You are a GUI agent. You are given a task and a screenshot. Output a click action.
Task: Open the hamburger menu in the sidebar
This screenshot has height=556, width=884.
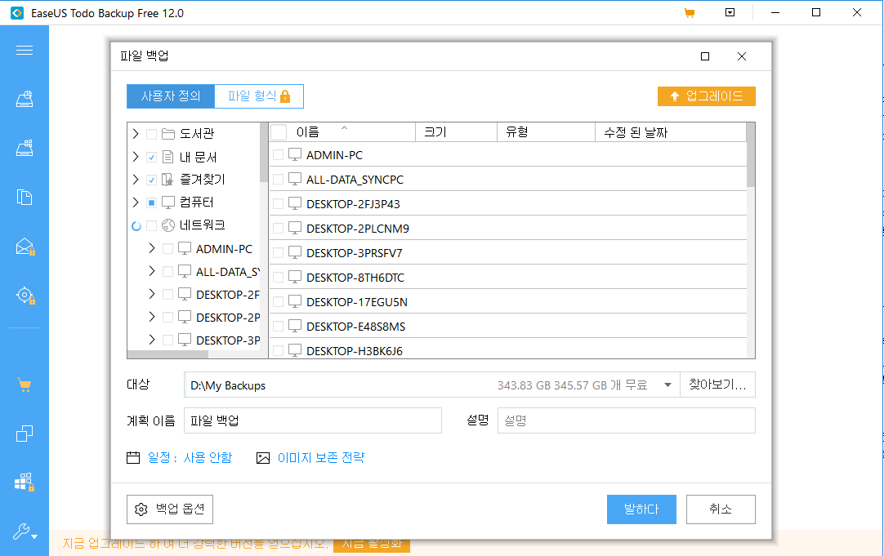point(25,50)
